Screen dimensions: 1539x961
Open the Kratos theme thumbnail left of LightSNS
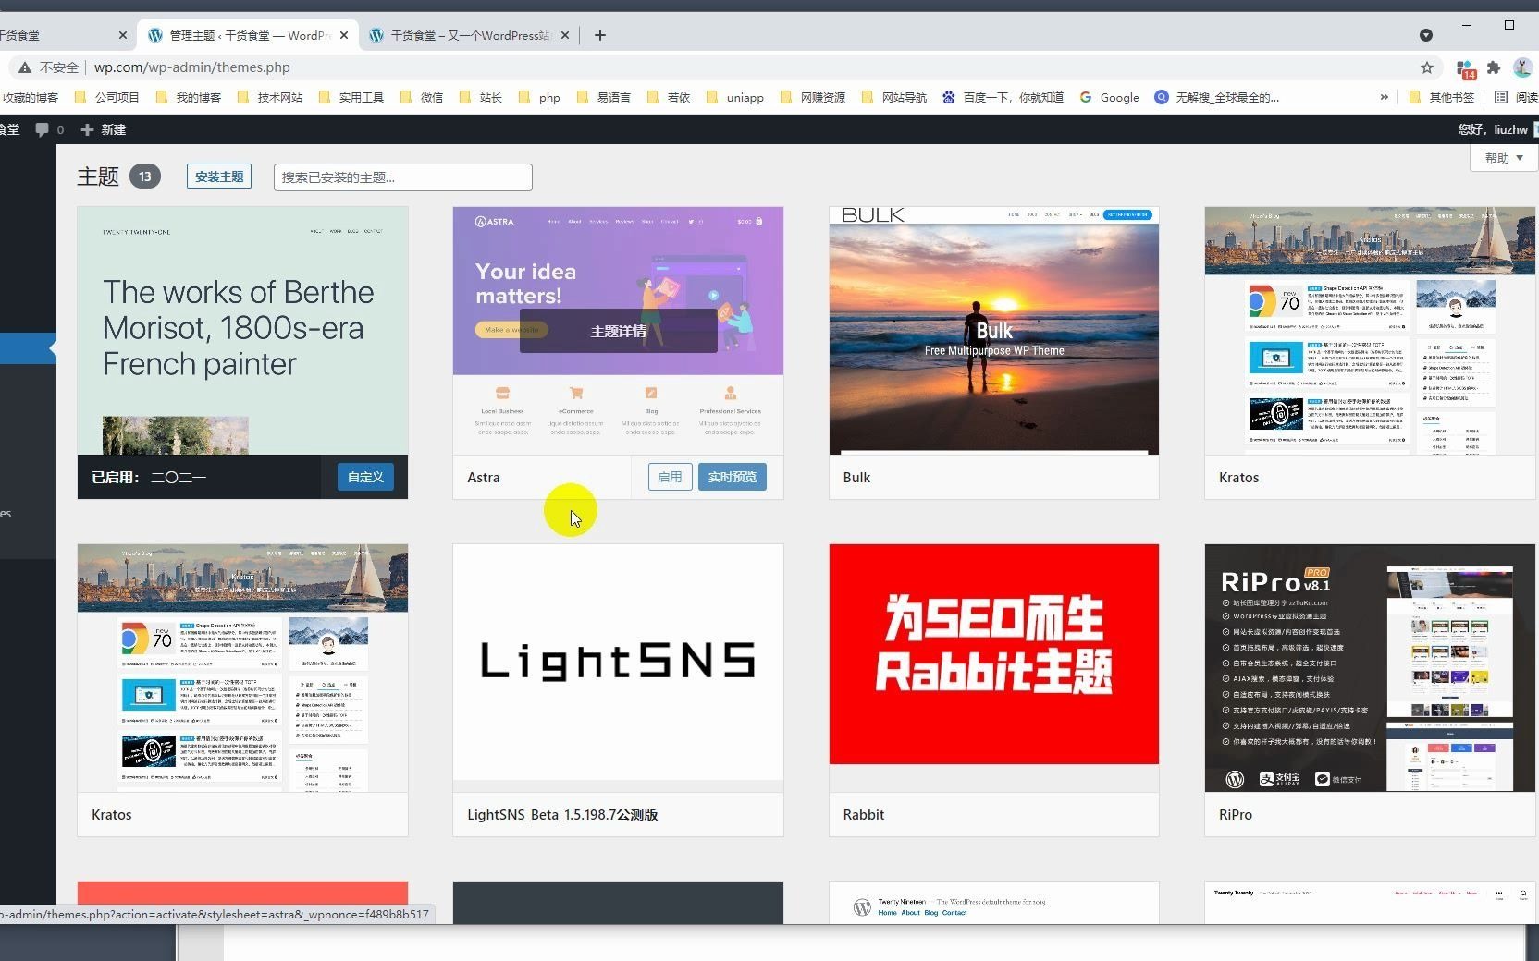coord(242,668)
